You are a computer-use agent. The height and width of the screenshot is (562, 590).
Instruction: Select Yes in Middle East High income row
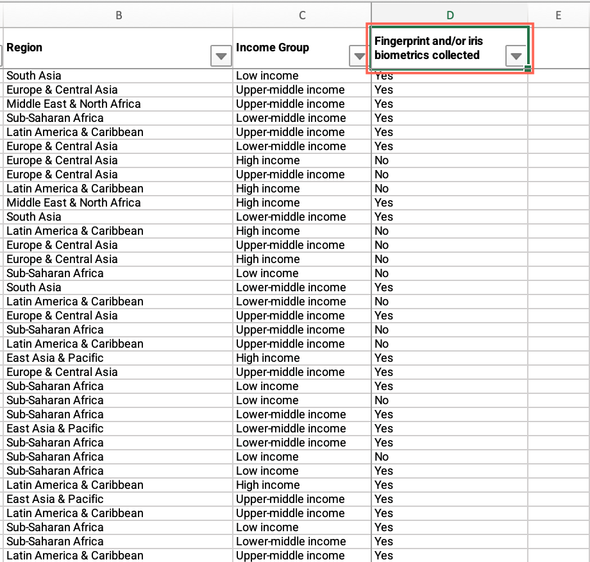click(450, 203)
